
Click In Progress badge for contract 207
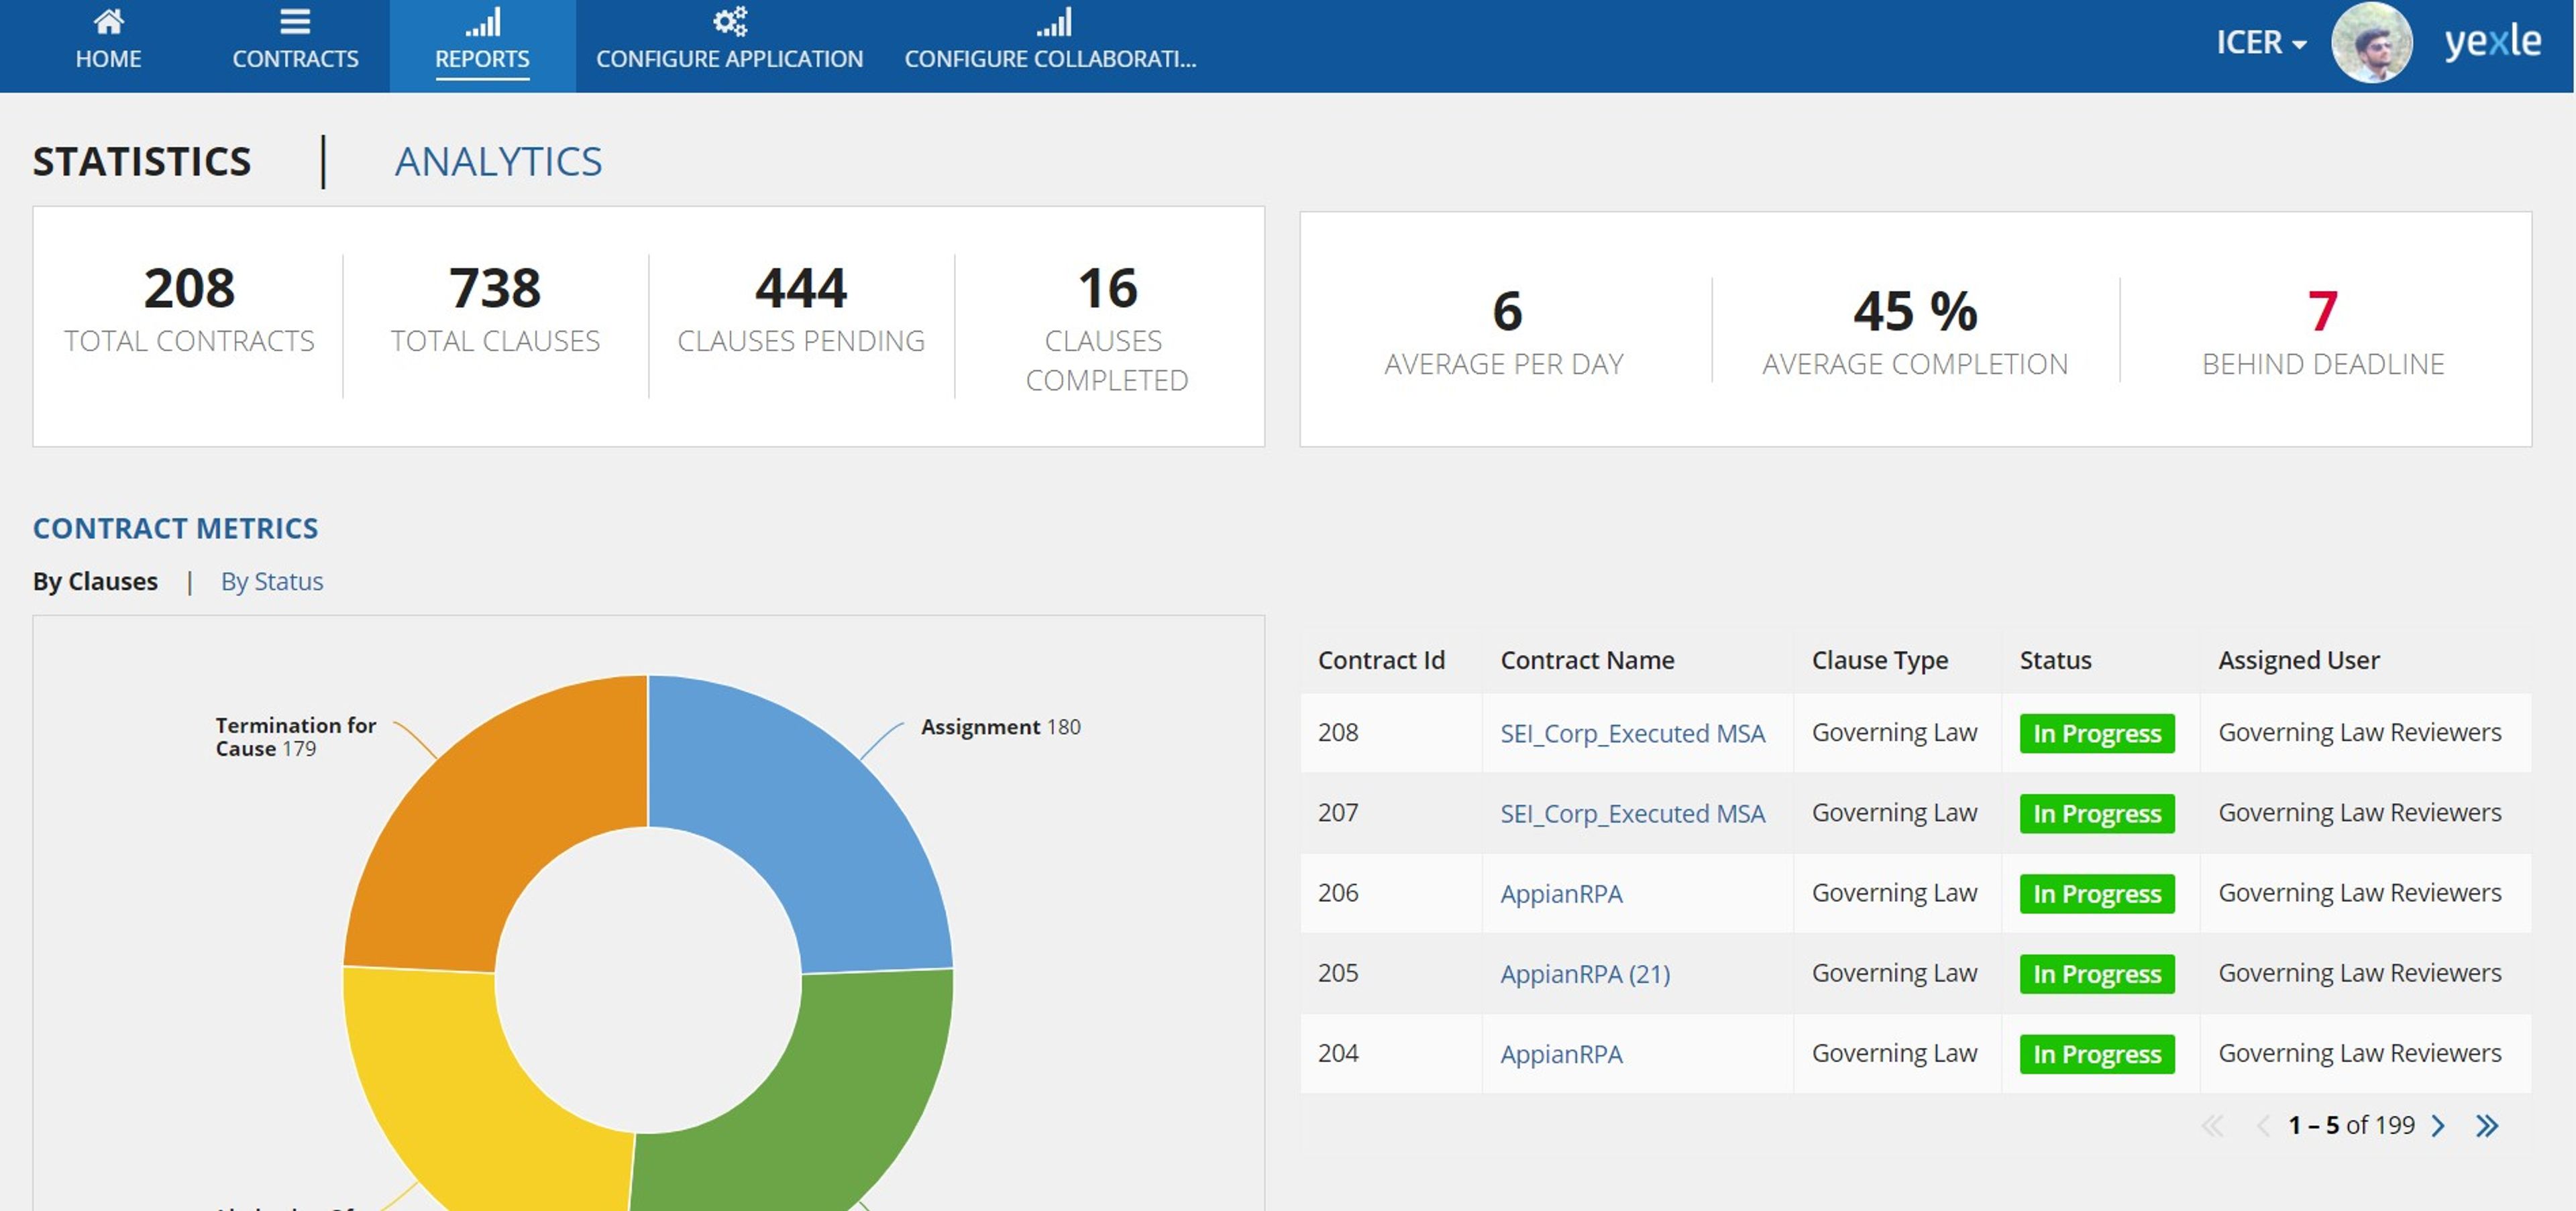pos(2097,813)
